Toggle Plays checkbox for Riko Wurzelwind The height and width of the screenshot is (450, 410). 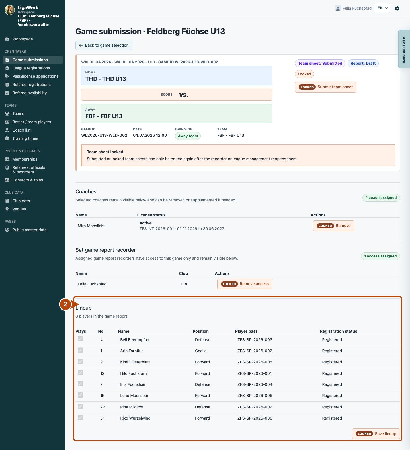click(x=80, y=418)
